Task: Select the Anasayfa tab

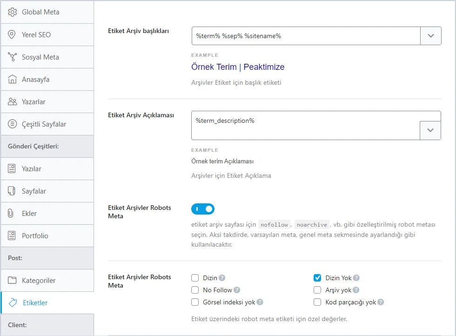Action: [47, 80]
